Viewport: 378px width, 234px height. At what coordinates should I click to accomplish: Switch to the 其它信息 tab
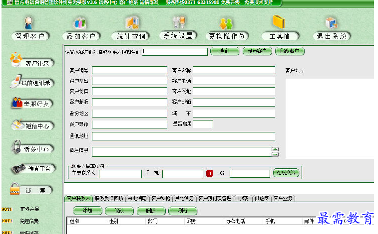(x=184, y=199)
